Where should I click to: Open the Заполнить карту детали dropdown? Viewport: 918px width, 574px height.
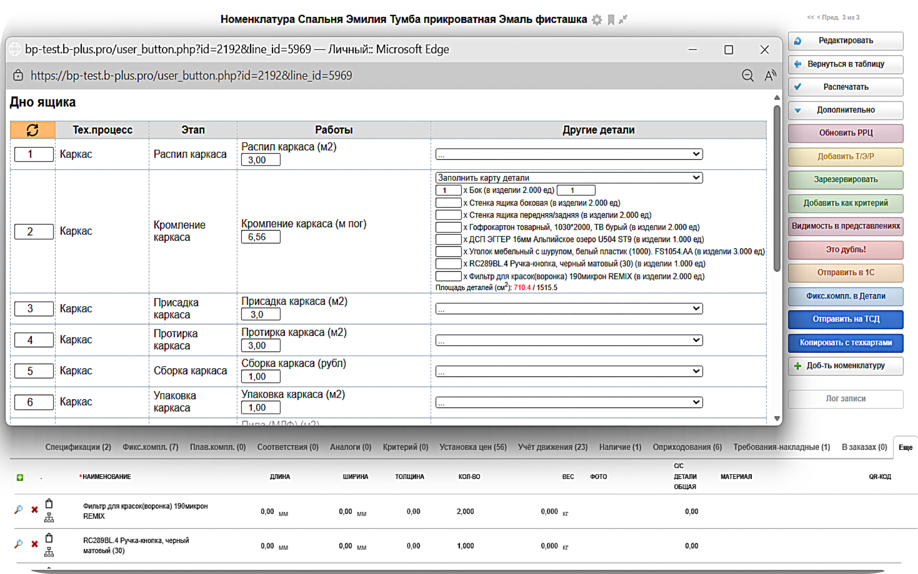pyautogui.click(x=568, y=177)
